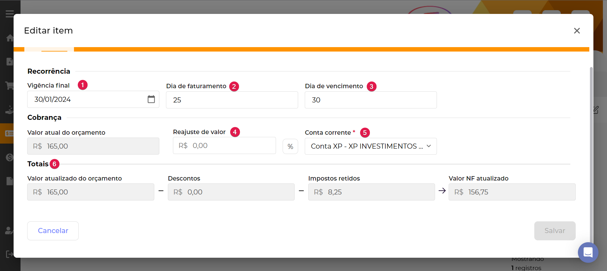The height and width of the screenshot is (271, 607).
Task: Go to Home via sidebar house icon
Action: coord(9,38)
